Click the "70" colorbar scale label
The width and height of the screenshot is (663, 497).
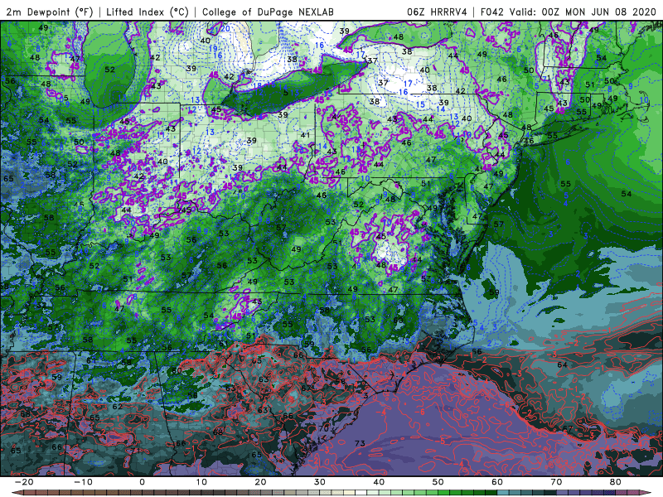click(556, 482)
